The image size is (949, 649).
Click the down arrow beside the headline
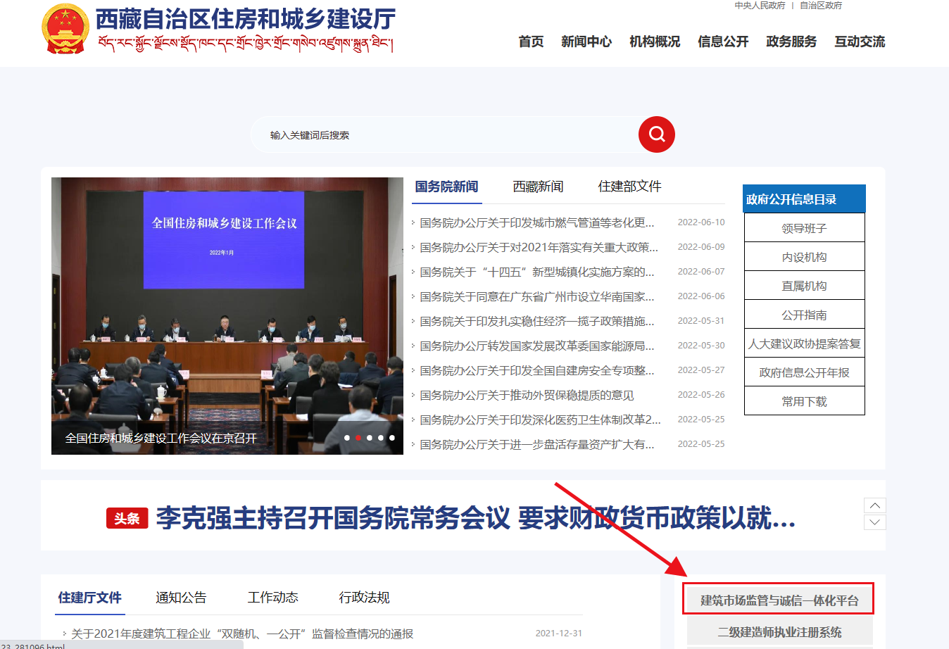(874, 522)
